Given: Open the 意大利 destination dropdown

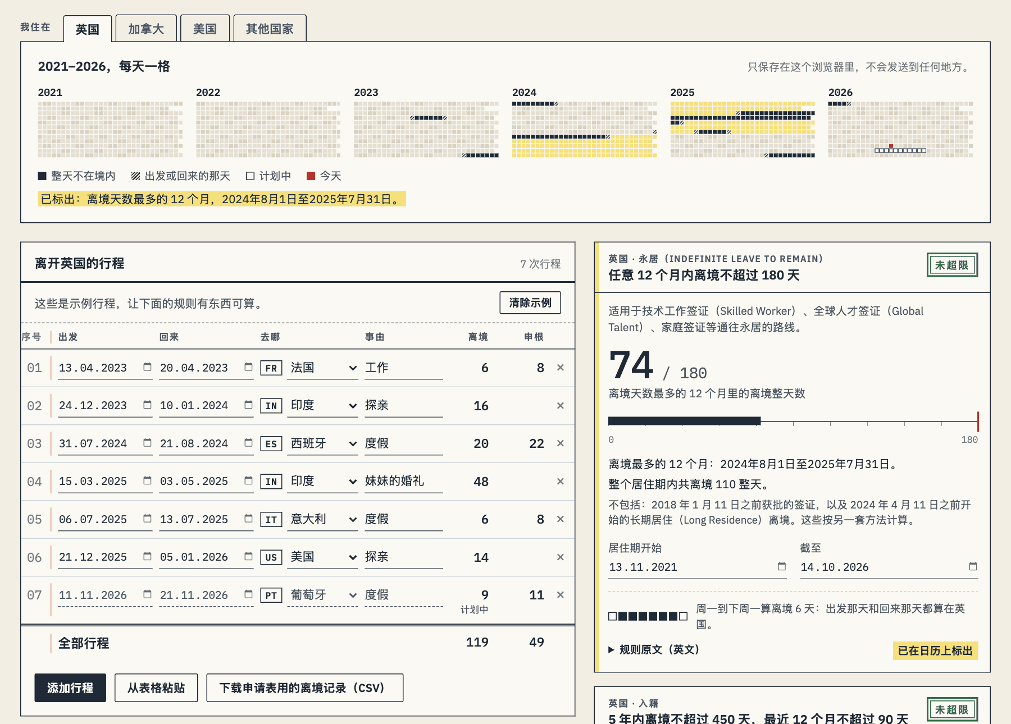Looking at the screenshot, I should [322, 519].
